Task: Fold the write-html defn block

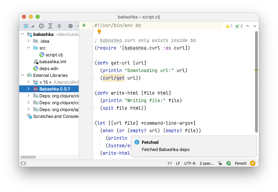Action: click(92, 93)
